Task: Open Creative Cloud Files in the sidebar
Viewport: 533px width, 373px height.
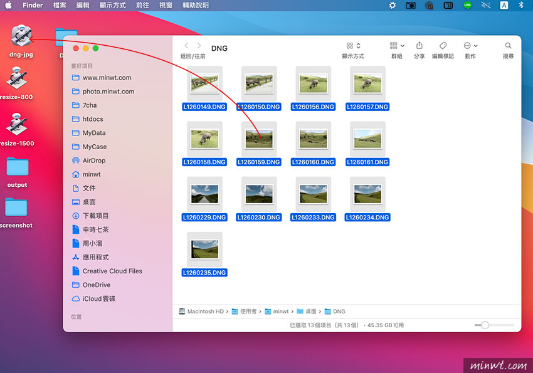Action: tap(107, 271)
